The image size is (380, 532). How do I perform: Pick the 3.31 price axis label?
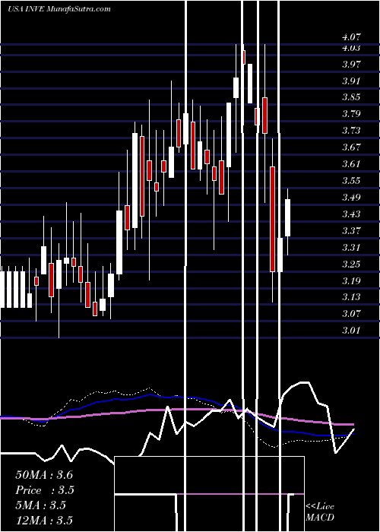pyautogui.click(x=351, y=247)
